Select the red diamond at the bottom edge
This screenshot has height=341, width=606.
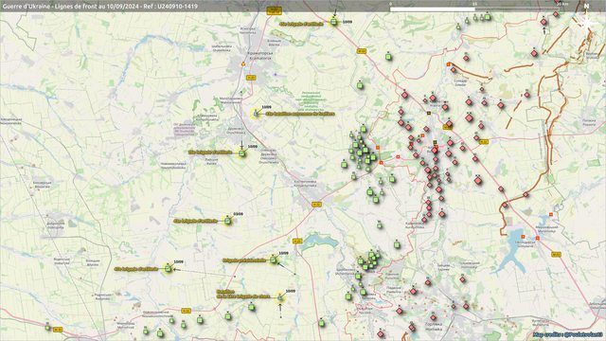pos(381,334)
